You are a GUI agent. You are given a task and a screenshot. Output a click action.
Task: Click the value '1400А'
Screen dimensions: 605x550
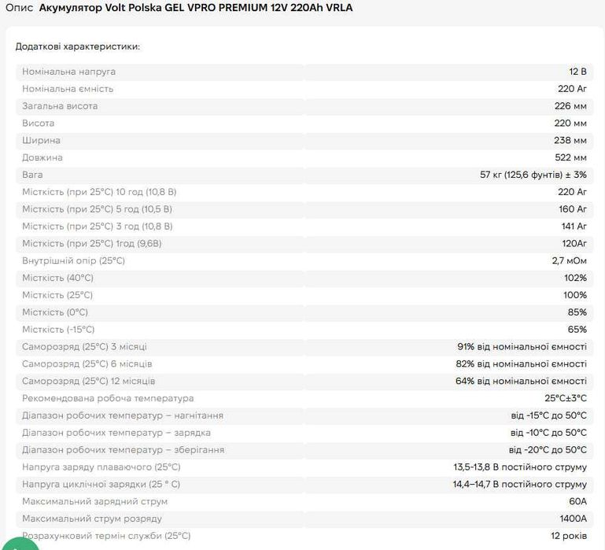pyautogui.click(x=574, y=519)
